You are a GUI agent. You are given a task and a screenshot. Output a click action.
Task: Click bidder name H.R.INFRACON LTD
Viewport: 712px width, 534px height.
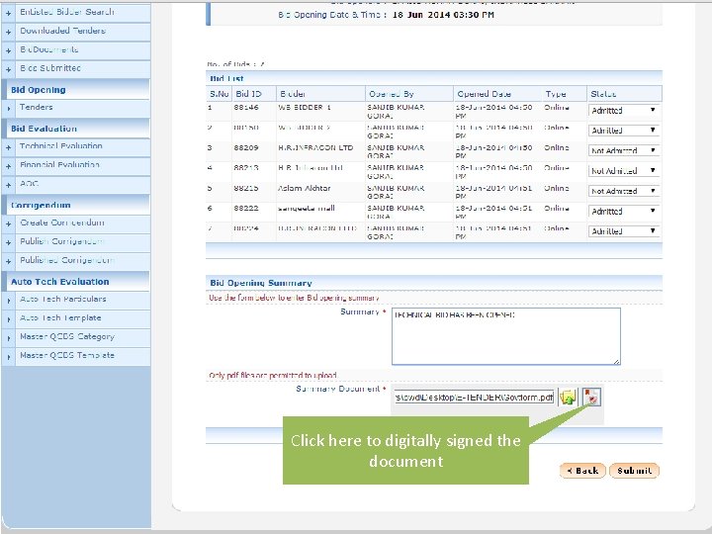coord(315,147)
